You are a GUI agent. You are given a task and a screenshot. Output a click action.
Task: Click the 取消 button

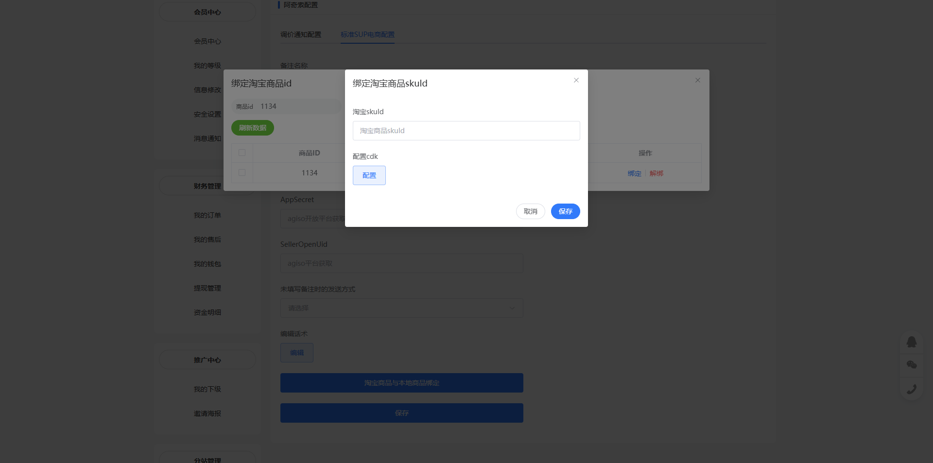[531, 211]
